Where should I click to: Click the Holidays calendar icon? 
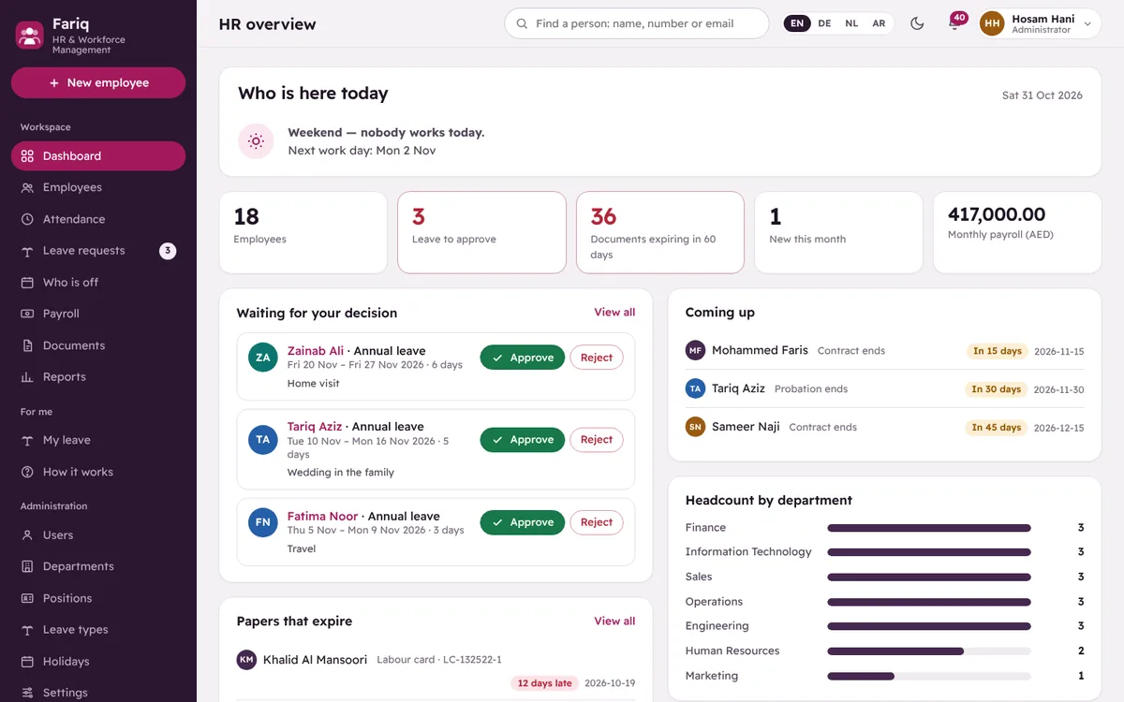pos(27,662)
